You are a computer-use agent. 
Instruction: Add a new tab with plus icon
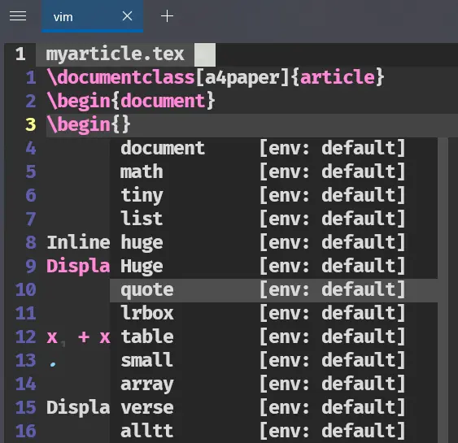click(x=167, y=16)
